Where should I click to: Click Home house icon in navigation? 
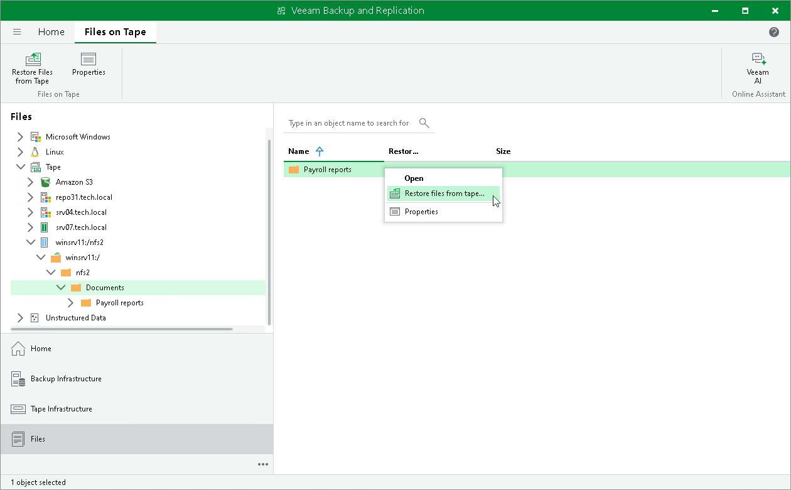18,349
